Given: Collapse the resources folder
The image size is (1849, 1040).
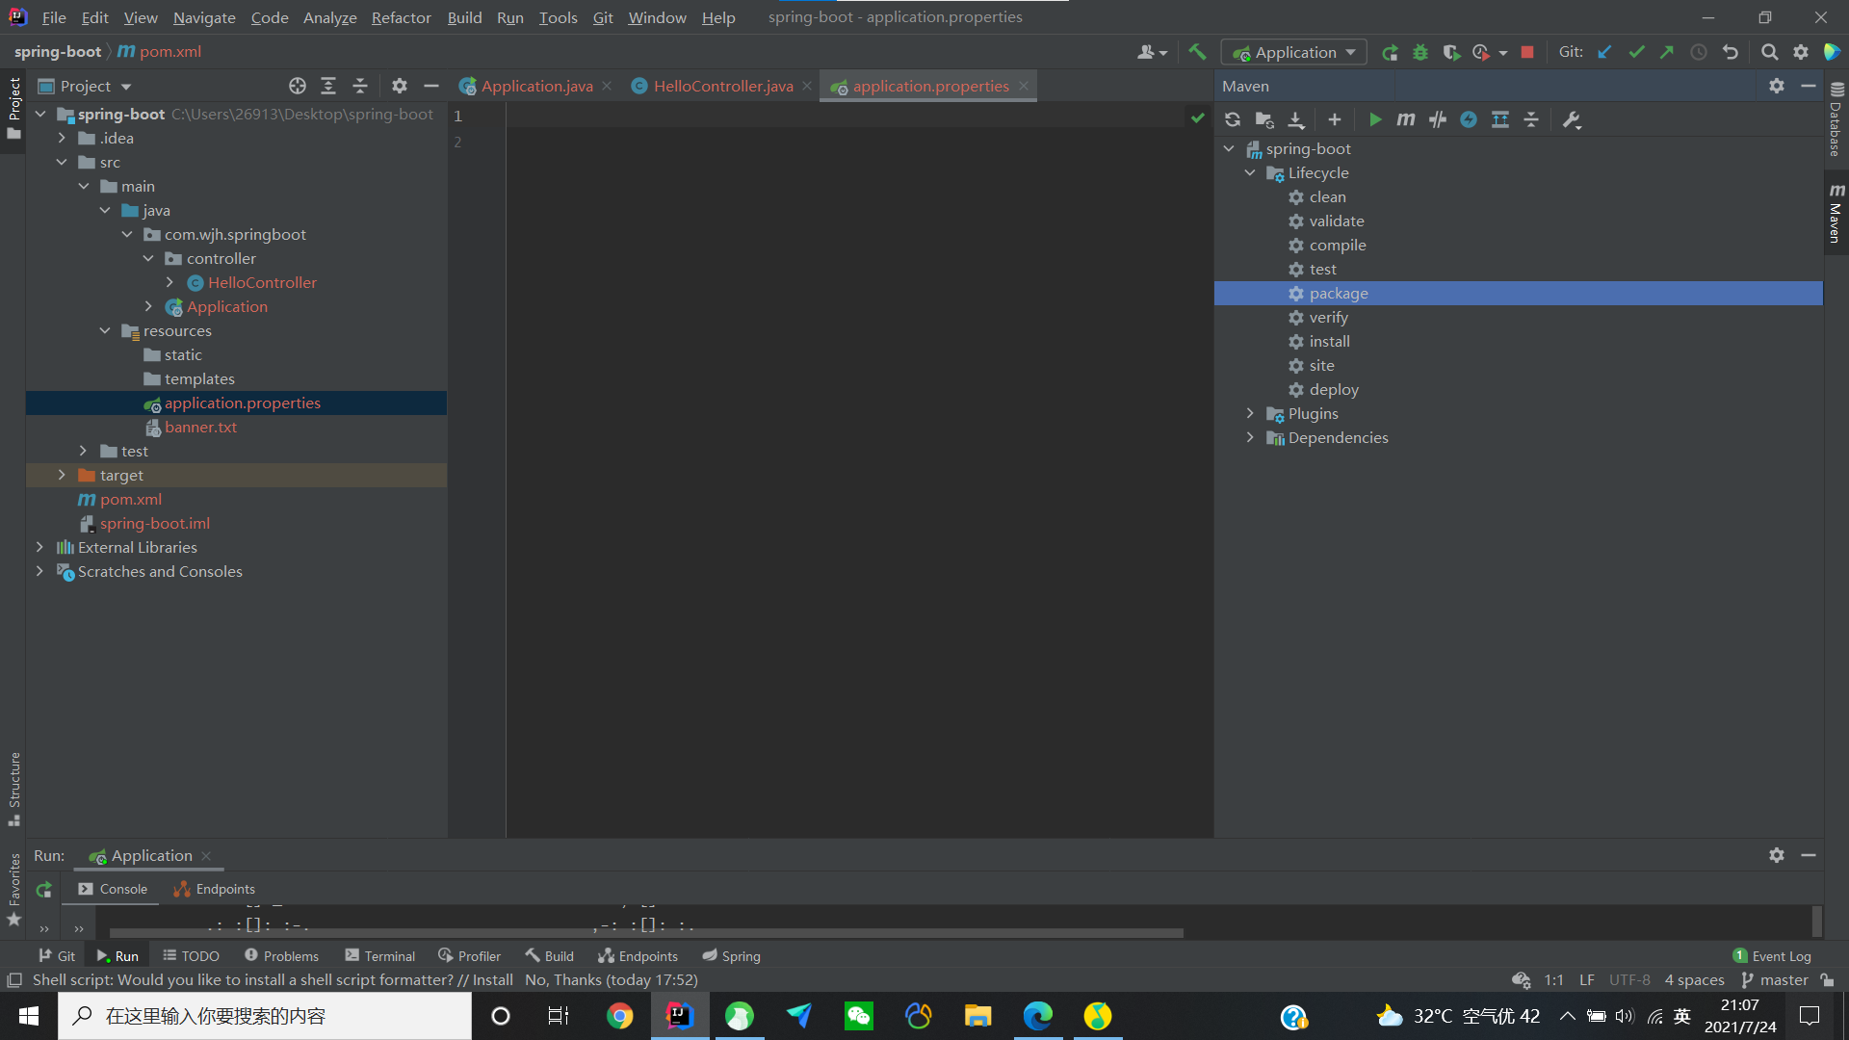Looking at the screenshot, I should pyautogui.click(x=105, y=330).
